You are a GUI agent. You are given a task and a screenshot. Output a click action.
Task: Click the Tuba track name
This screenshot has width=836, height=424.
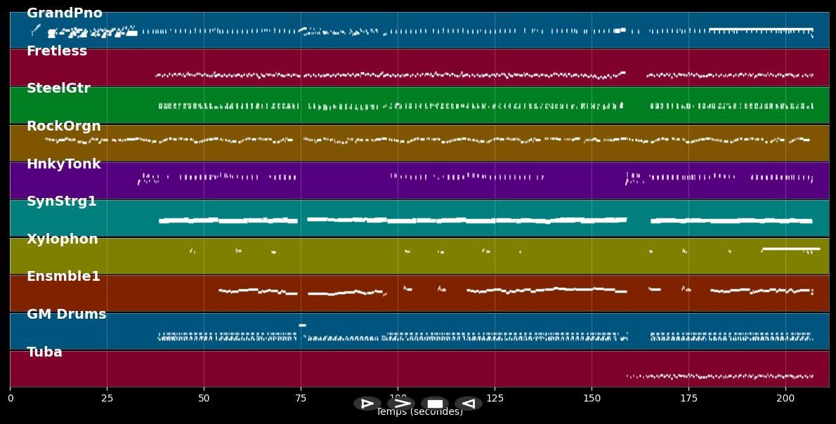tap(44, 352)
